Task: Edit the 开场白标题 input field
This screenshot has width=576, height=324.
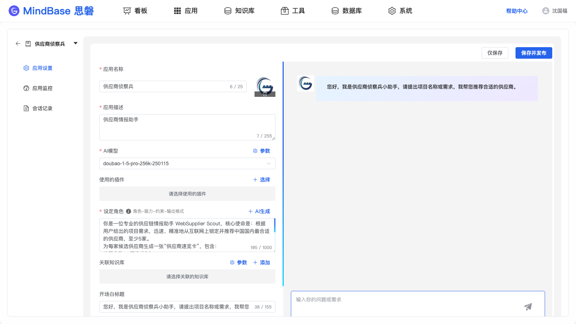Action: tap(187, 307)
